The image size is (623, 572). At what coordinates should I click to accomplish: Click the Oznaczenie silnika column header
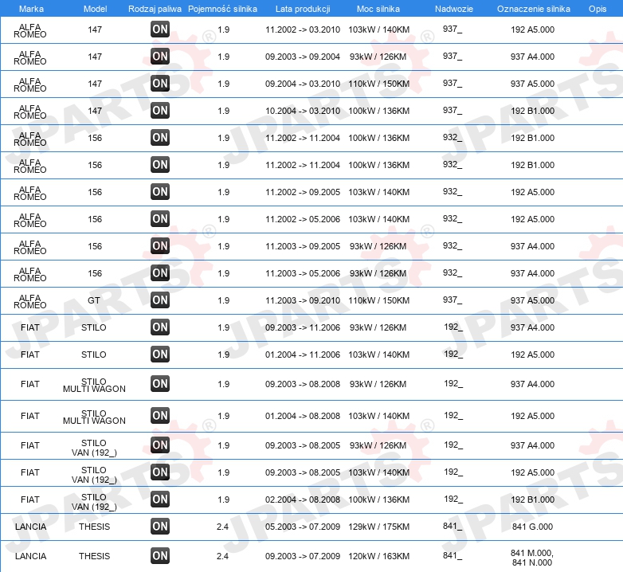[x=534, y=9]
